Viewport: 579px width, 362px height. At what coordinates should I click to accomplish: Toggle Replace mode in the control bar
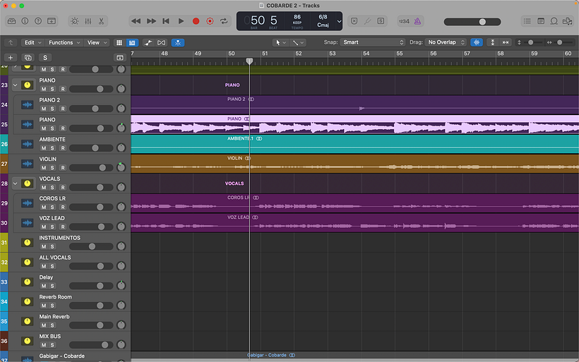coord(354,21)
